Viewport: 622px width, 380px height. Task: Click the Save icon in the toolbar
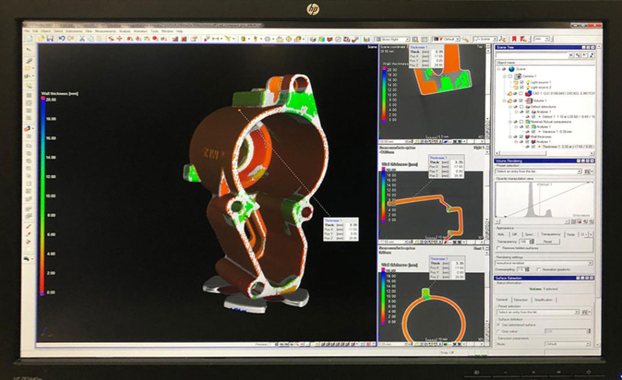pos(50,38)
